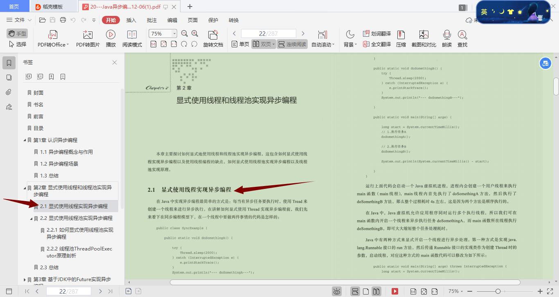Image resolution: width=559 pixels, height=297 pixels.
Task: Toggle the bookmark panel icon in the sidebar
Action: (x=9, y=63)
